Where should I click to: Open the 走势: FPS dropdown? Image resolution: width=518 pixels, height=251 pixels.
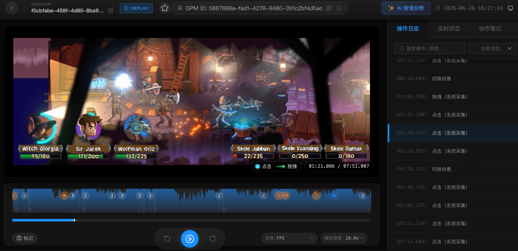click(x=290, y=238)
